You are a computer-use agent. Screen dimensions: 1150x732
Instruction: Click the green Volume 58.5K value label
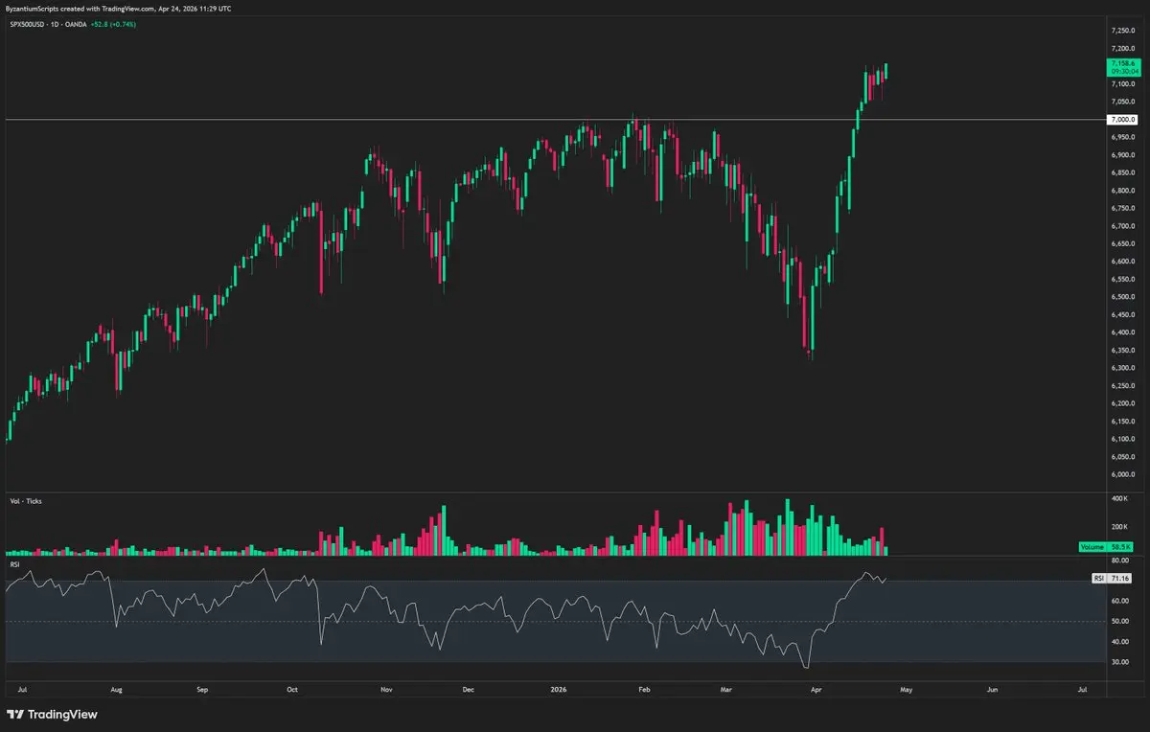point(1107,546)
